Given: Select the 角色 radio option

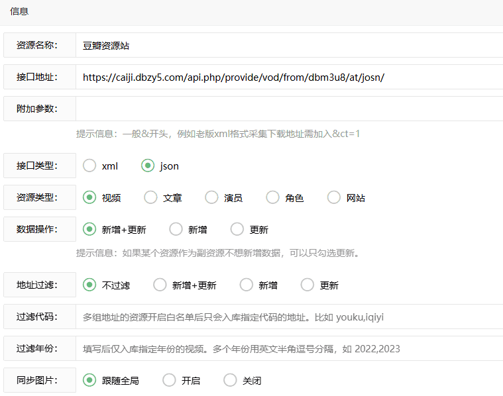Looking at the screenshot, I should [x=272, y=198].
